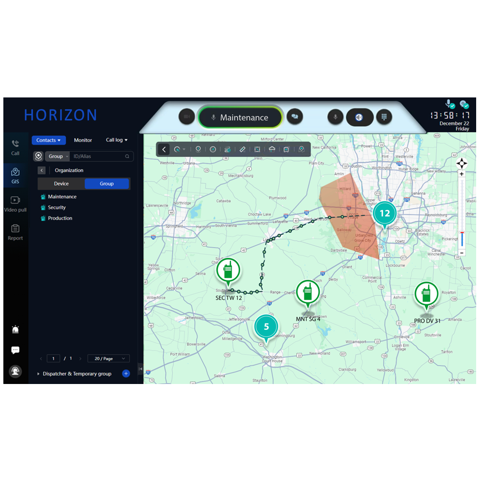Click the alarm bell icon in sidebar
Viewport: 480px width, 480px height.
click(x=15, y=330)
